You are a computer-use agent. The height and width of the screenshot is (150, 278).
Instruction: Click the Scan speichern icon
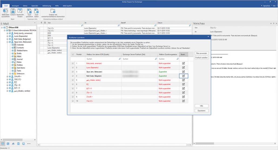29,13
